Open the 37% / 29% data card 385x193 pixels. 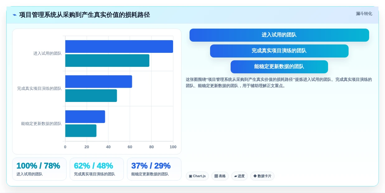pos(154,169)
